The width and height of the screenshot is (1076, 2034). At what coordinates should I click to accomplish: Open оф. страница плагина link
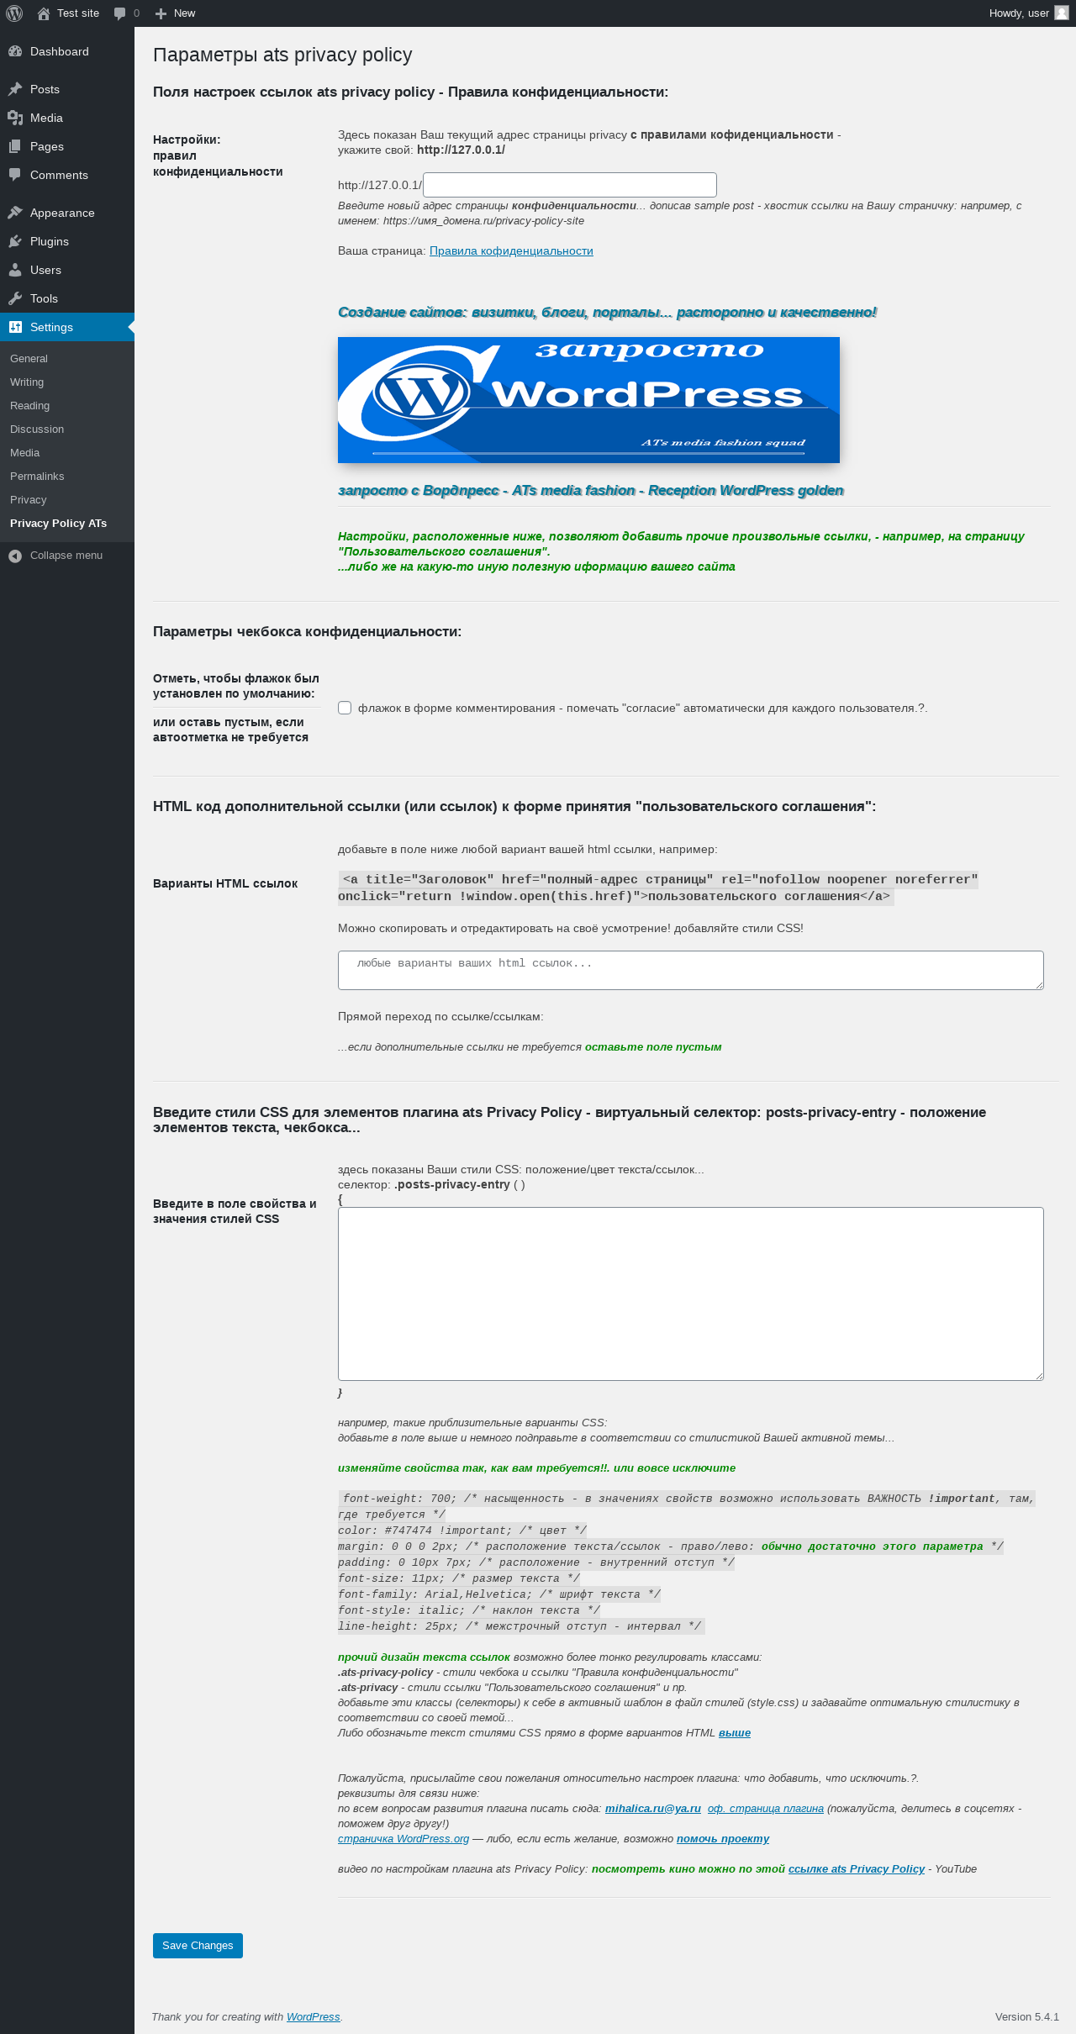pyautogui.click(x=766, y=1808)
